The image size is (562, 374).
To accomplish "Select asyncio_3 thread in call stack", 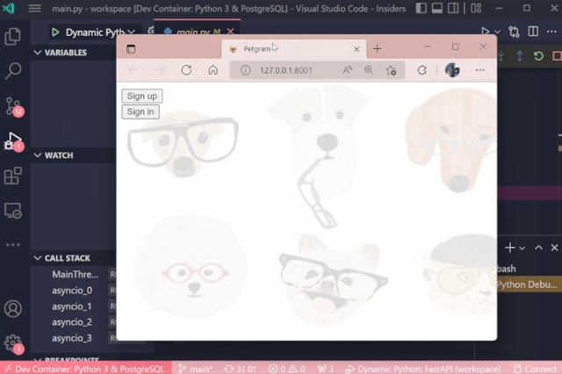I will [72, 338].
